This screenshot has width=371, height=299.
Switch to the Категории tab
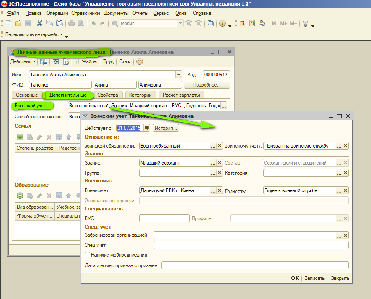point(140,95)
